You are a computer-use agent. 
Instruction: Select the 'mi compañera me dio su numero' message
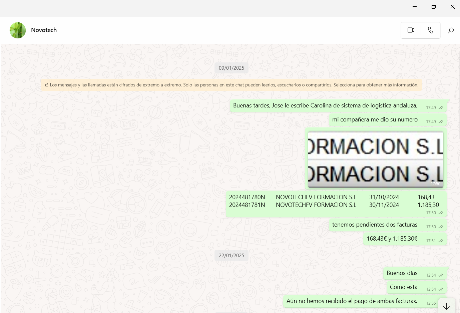tap(375, 120)
